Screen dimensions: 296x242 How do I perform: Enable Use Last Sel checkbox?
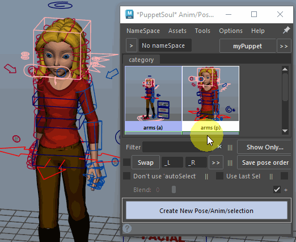click(219, 176)
